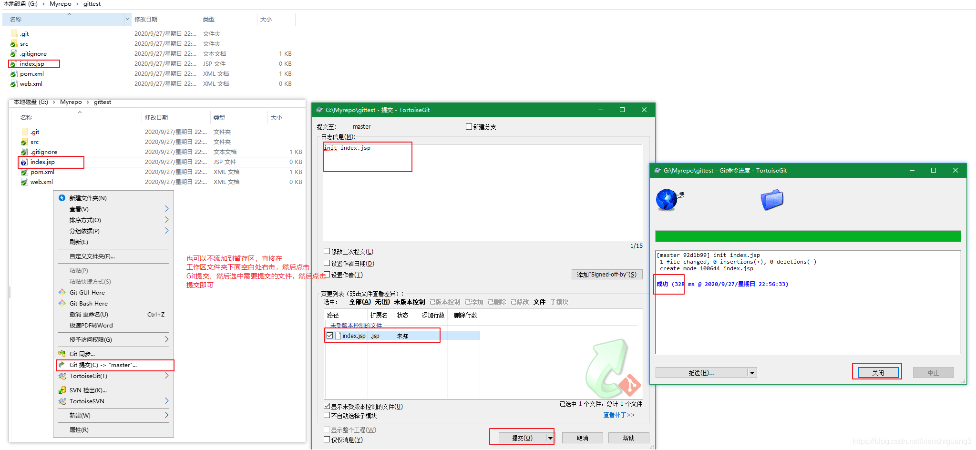Click the .git folder icon in top file list
This screenshot has height=450, width=976.
point(14,34)
